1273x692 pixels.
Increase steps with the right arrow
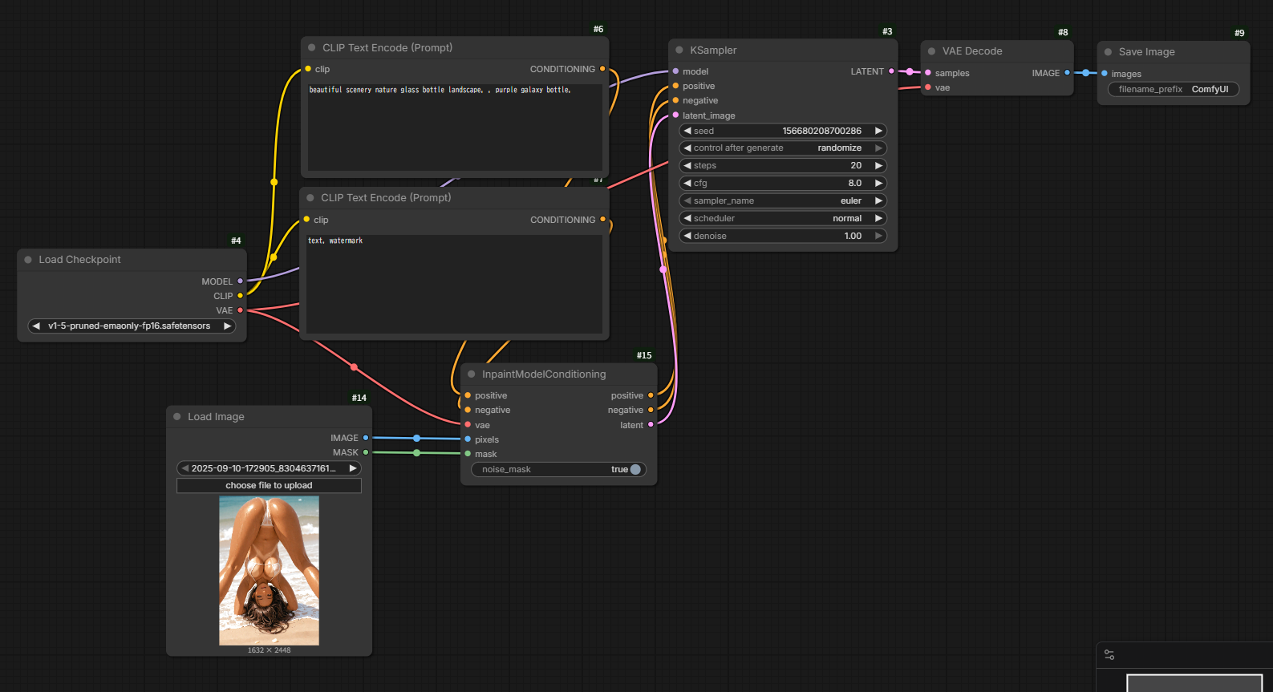point(878,165)
